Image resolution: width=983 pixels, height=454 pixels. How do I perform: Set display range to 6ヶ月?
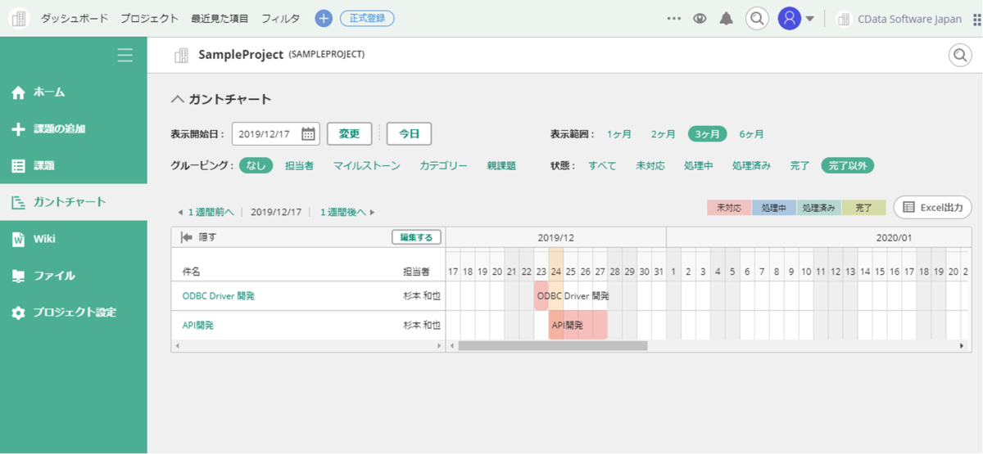(752, 134)
